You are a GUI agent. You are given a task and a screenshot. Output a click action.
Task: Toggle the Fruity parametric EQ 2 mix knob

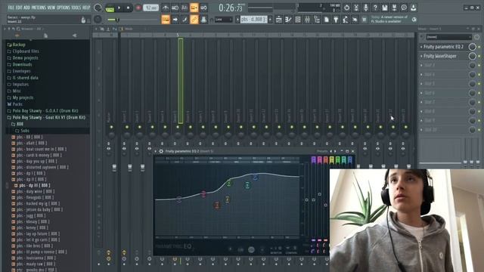[472, 47]
